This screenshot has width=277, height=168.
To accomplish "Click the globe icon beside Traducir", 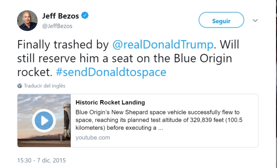I will [20, 86].
